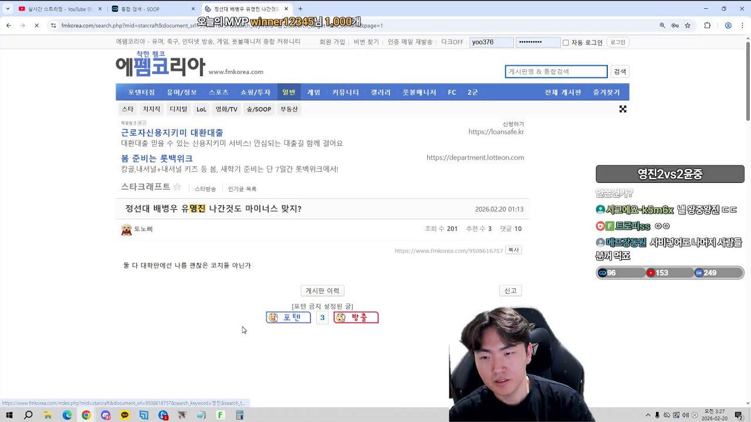The image size is (751, 422).
Task: Click the 로그인 button
Action: 618,42
